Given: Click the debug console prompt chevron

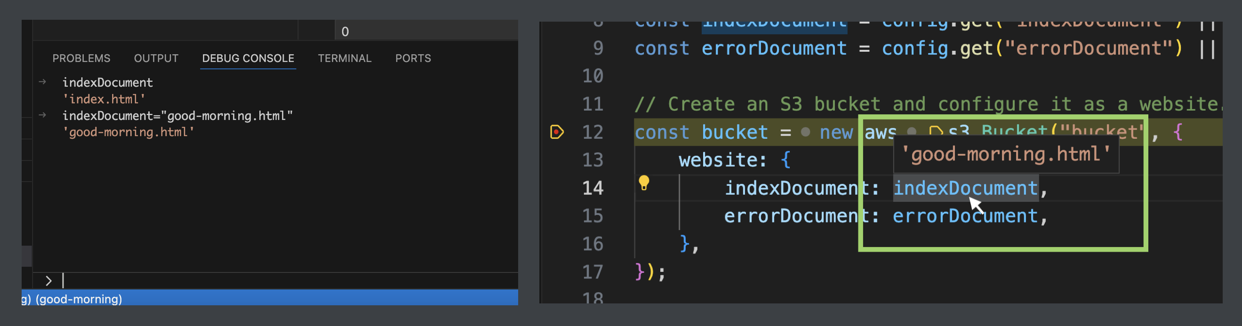Looking at the screenshot, I should pyautogui.click(x=48, y=281).
